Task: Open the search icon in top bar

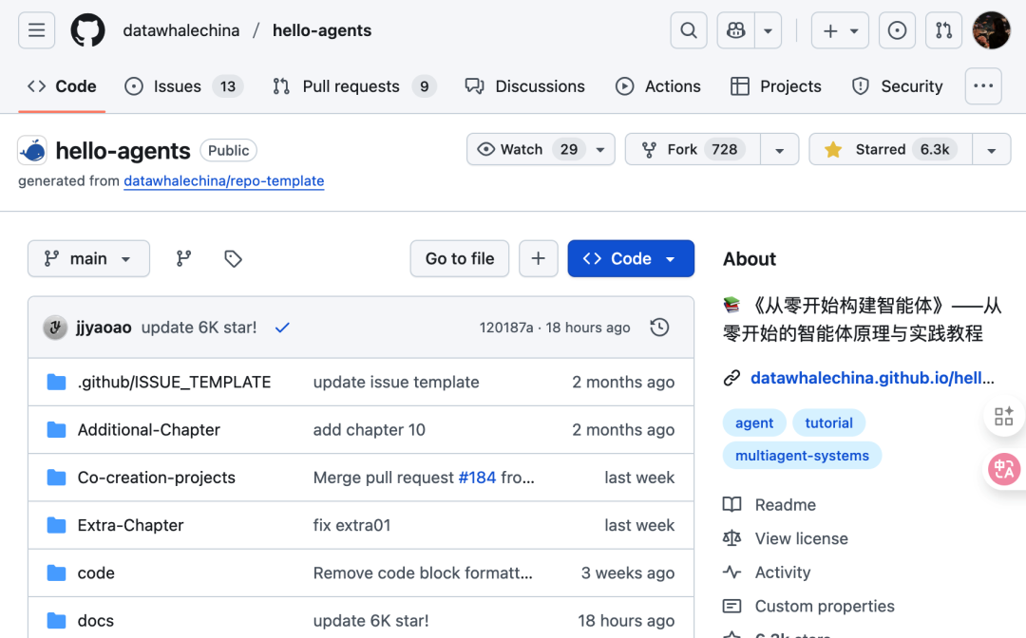Action: click(x=688, y=29)
